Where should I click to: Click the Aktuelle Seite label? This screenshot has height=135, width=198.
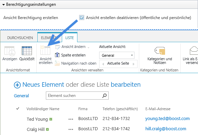tap(118, 63)
